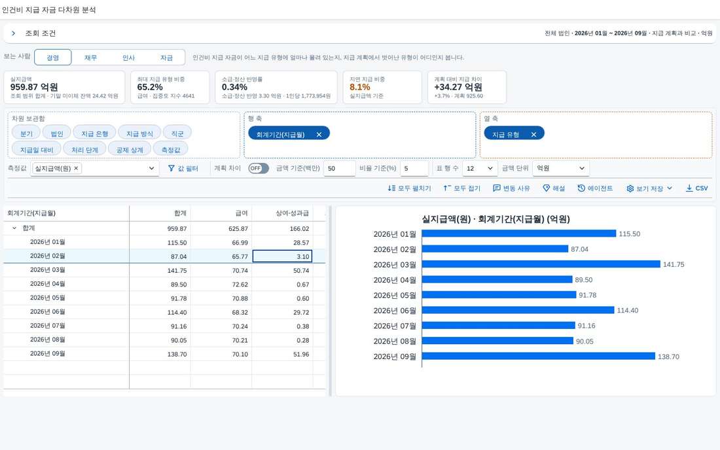Click the 비율 기준(%) input field

414,168
